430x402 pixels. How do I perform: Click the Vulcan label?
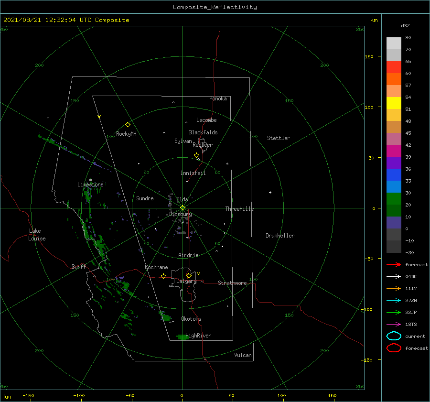pos(243,355)
